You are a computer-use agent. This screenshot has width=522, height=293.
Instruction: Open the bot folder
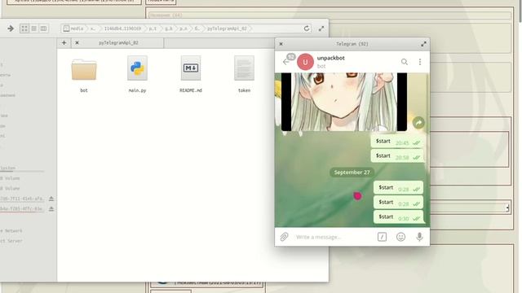[x=84, y=75]
